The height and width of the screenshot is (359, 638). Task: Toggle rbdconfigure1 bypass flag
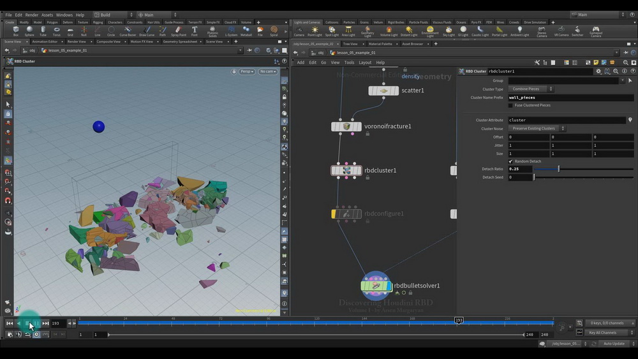334,214
